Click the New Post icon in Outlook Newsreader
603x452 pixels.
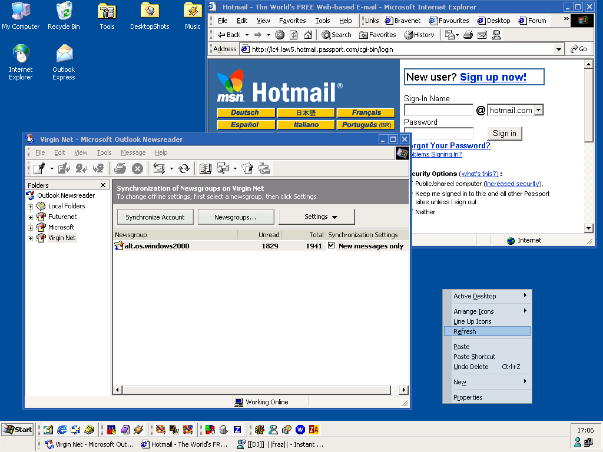point(38,169)
